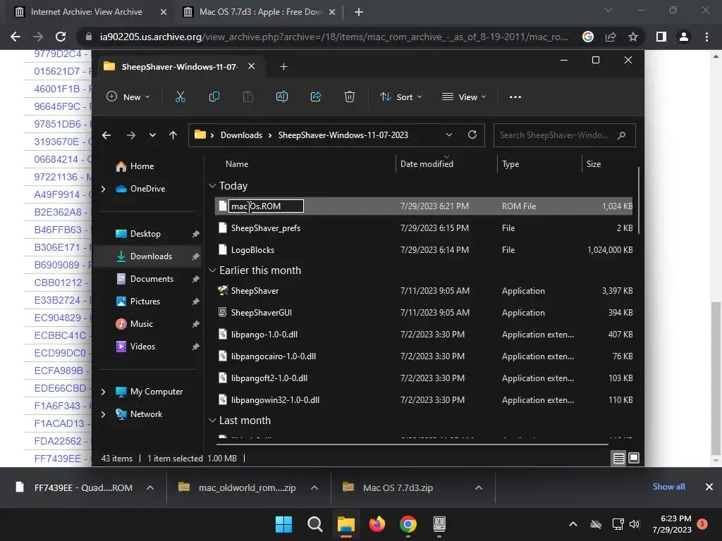Click the Paste clipboard icon in Explorer toolbar
This screenshot has height=541, width=722.
(x=247, y=97)
